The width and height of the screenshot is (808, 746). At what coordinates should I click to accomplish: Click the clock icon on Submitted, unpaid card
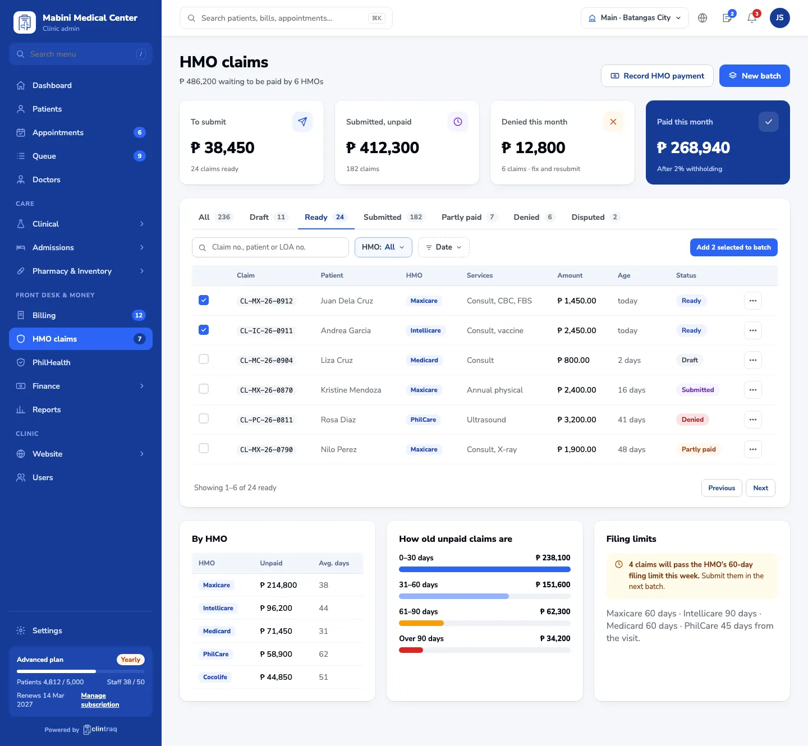[x=458, y=122]
